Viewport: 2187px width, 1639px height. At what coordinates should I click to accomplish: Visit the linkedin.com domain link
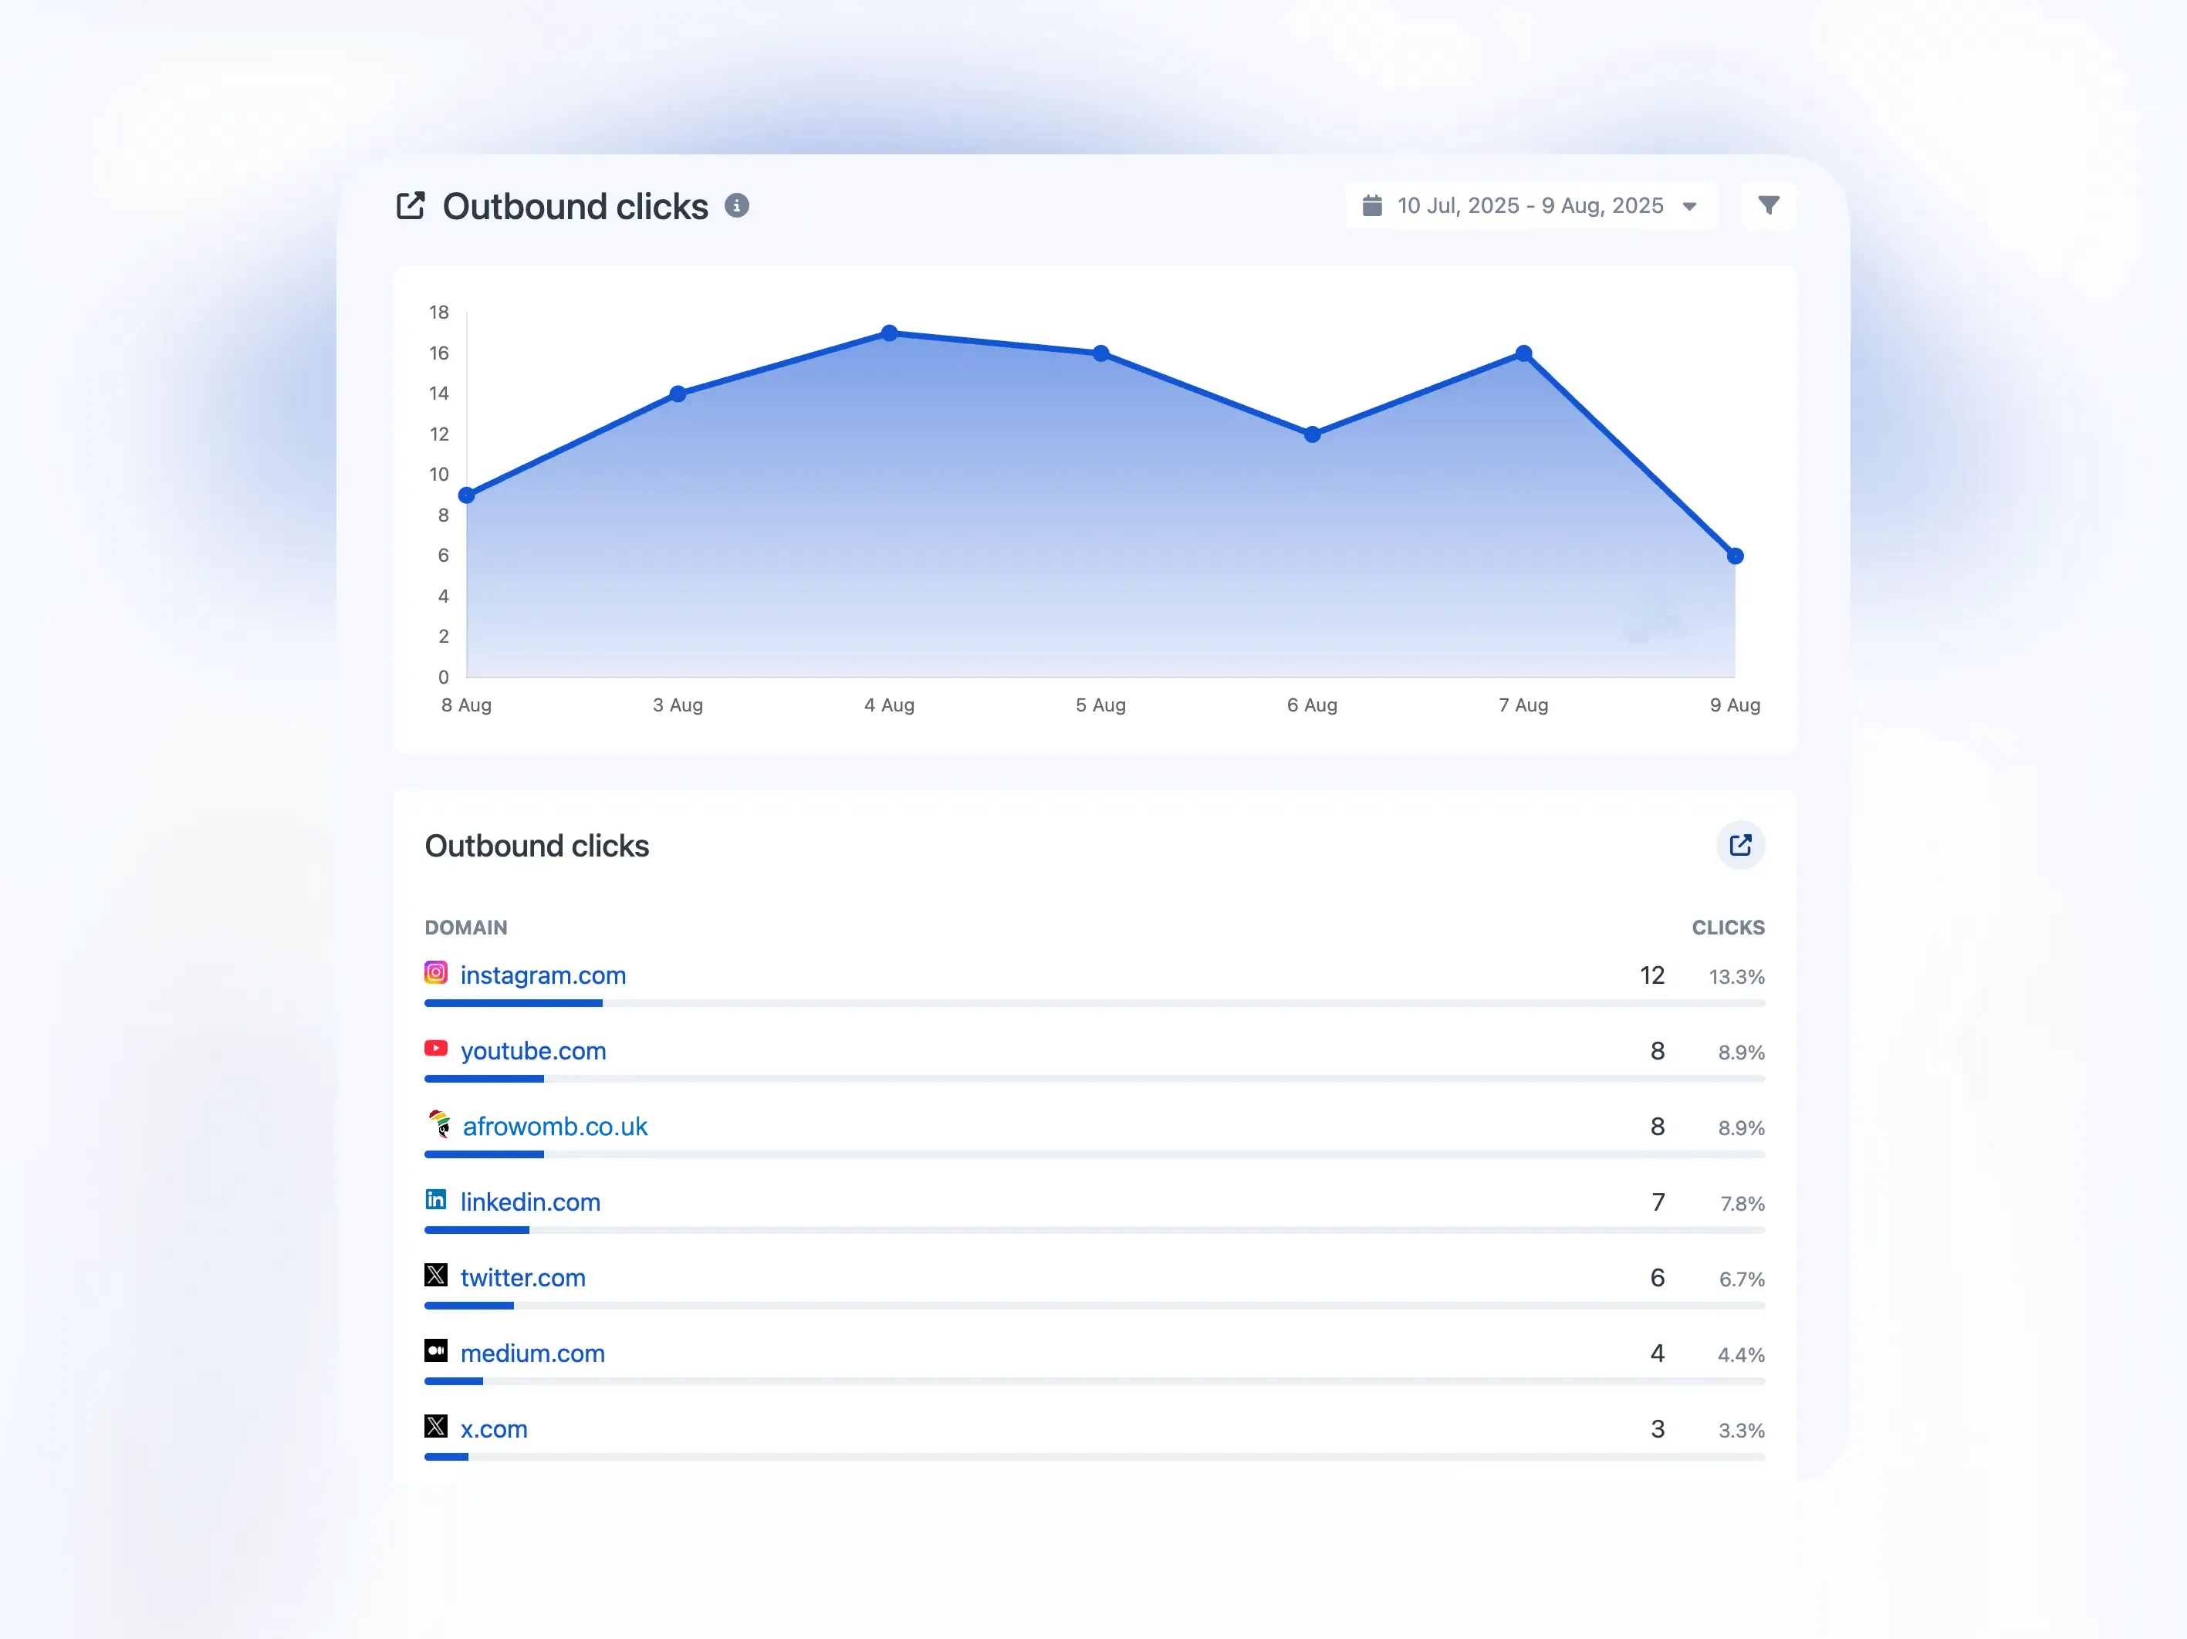coord(530,1202)
